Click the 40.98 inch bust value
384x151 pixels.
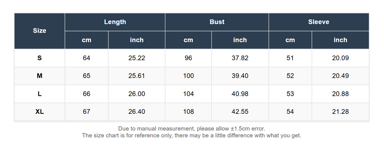[x=240, y=94]
